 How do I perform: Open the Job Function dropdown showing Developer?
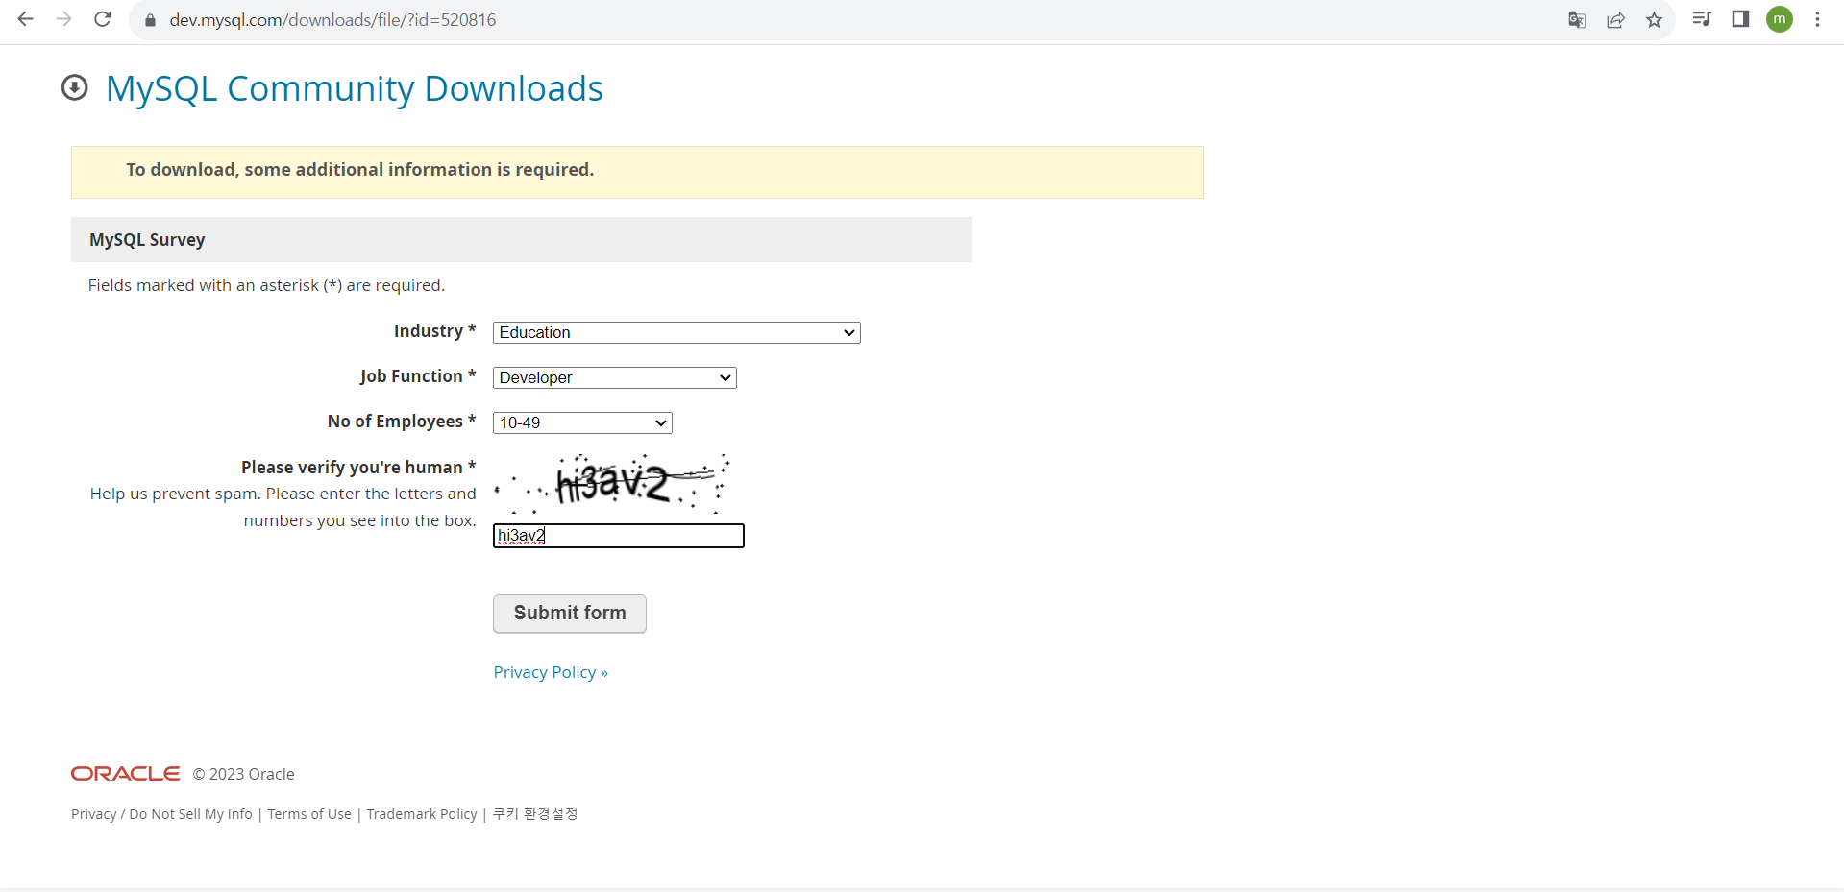click(615, 377)
